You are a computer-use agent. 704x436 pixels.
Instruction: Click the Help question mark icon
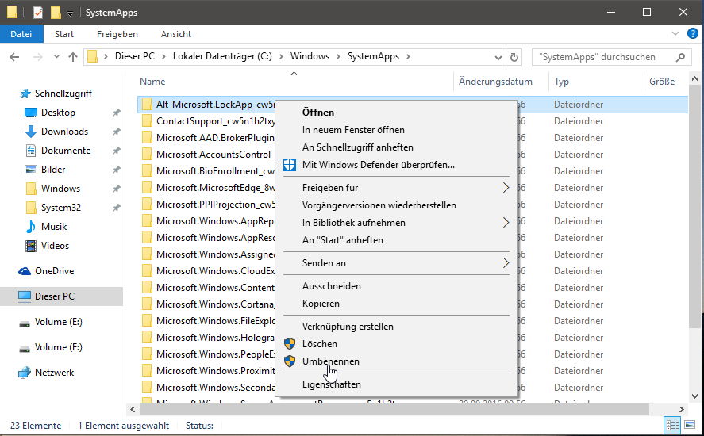[693, 33]
